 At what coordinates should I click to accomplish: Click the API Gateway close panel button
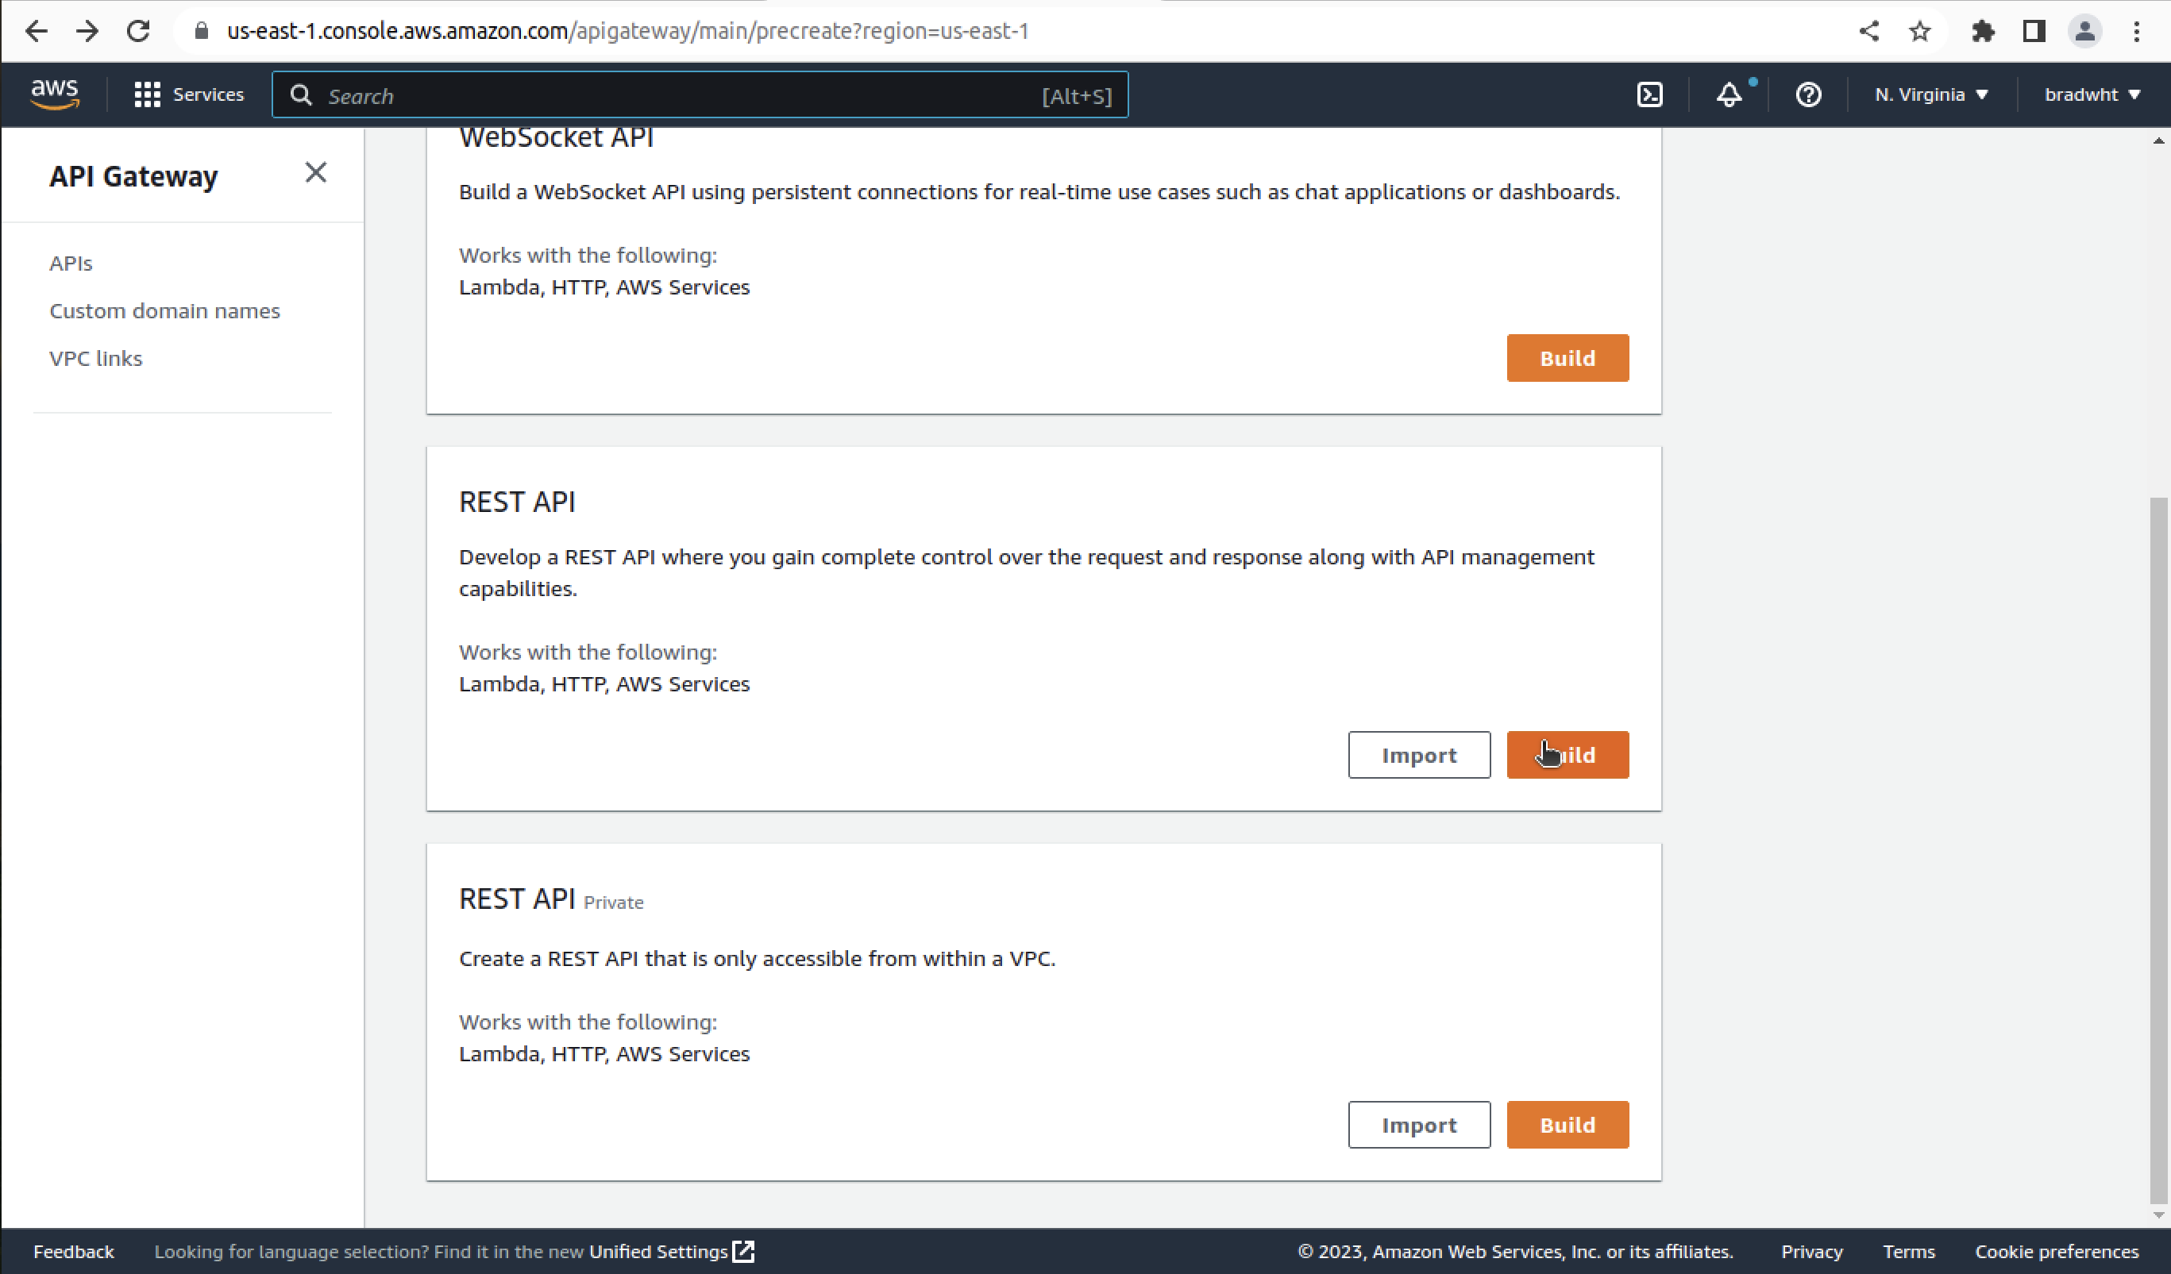tap(315, 171)
